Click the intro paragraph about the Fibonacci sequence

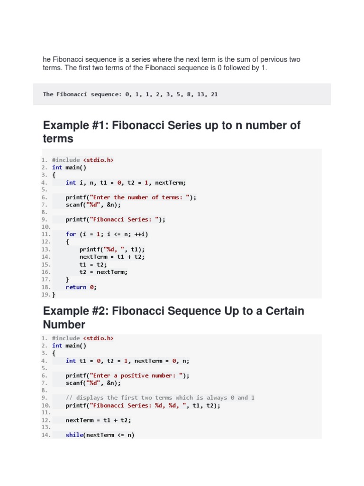[x=172, y=63]
